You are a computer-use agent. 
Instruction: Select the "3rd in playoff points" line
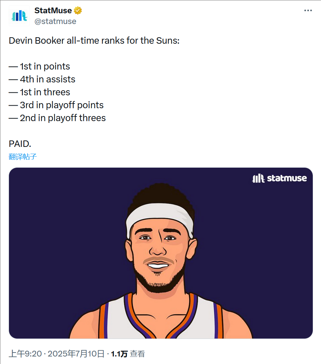[x=56, y=105]
